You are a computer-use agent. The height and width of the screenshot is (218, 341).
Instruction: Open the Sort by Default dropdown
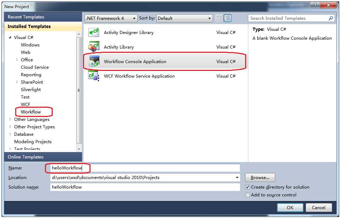coord(184,18)
